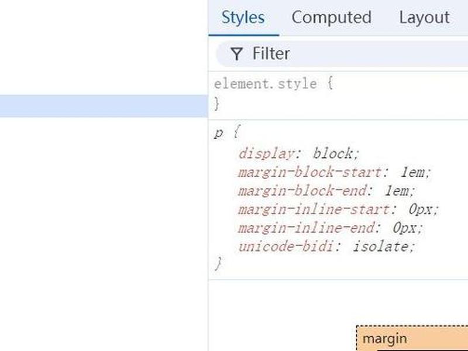The width and height of the screenshot is (468, 351).
Task: Select the highlighted row in Elements panel
Action: point(104,106)
